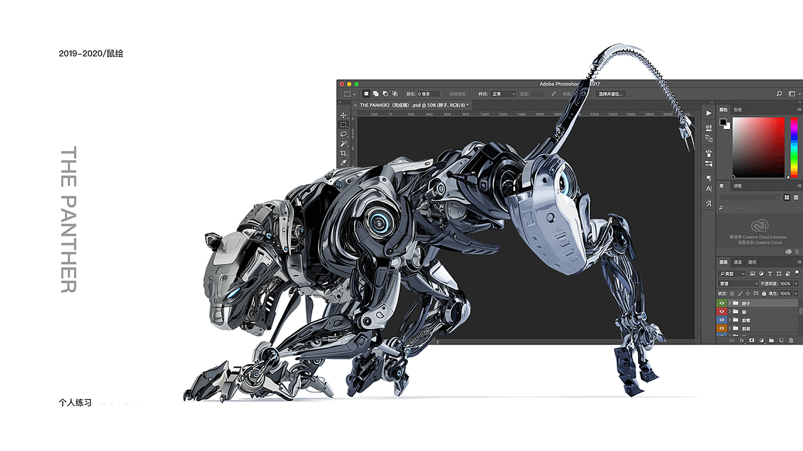803x451 pixels.
Task: Open the Character panel icon
Action: point(708,188)
